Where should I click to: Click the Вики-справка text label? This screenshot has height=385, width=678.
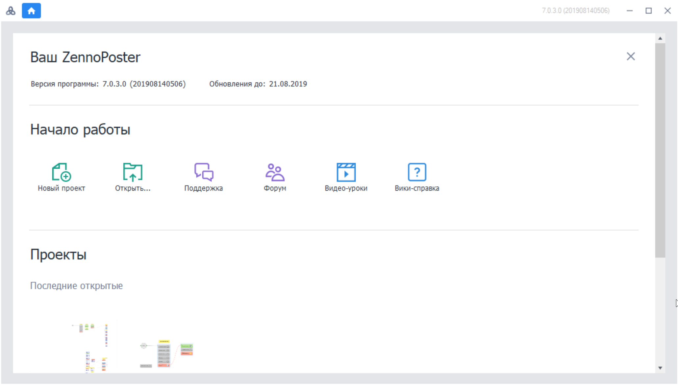click(x=417, y=188)
